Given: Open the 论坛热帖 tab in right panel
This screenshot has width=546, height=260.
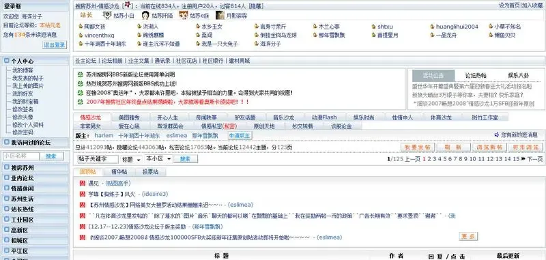Looking at the screenshot, I should [476, 76].
